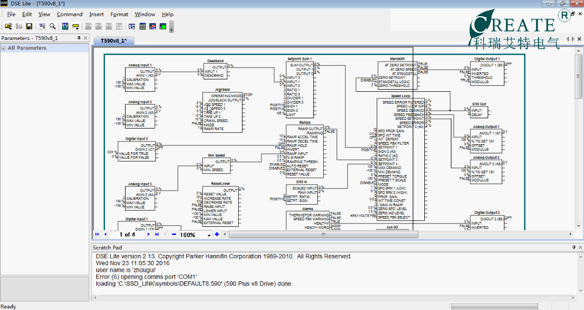Go to previous diagram page
584x310 pixels.
pyautogui.click(x=106, y=234)
